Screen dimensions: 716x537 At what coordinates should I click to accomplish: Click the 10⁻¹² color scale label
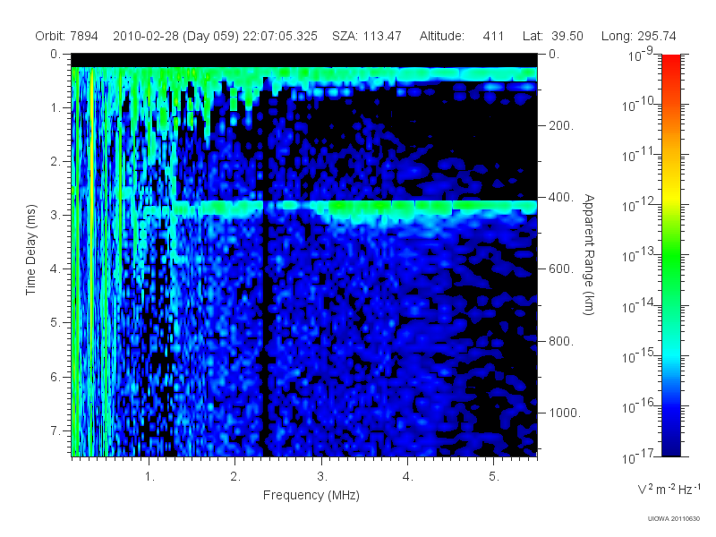(x=638, y=206)
